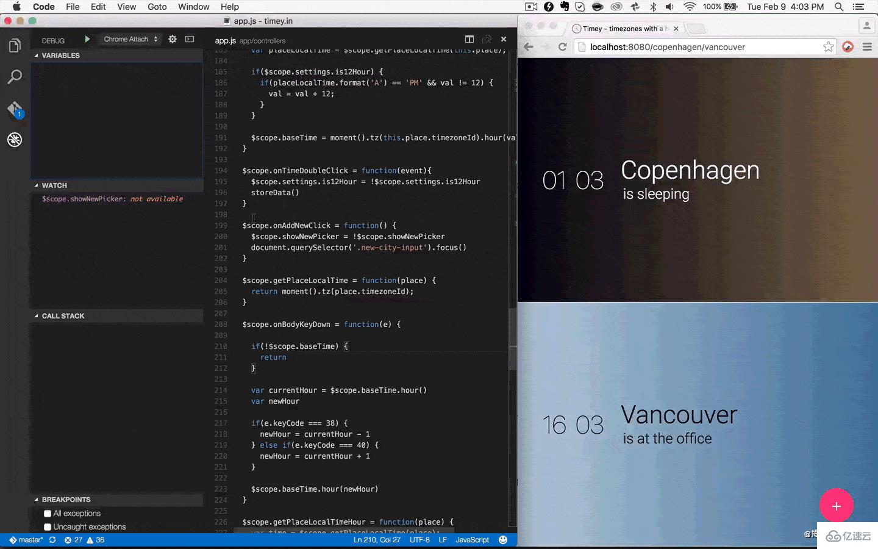Viewport: 878px width, 549px height.
Task: Click the editor vertical scrollbar thumb
Action: [513, 339]
